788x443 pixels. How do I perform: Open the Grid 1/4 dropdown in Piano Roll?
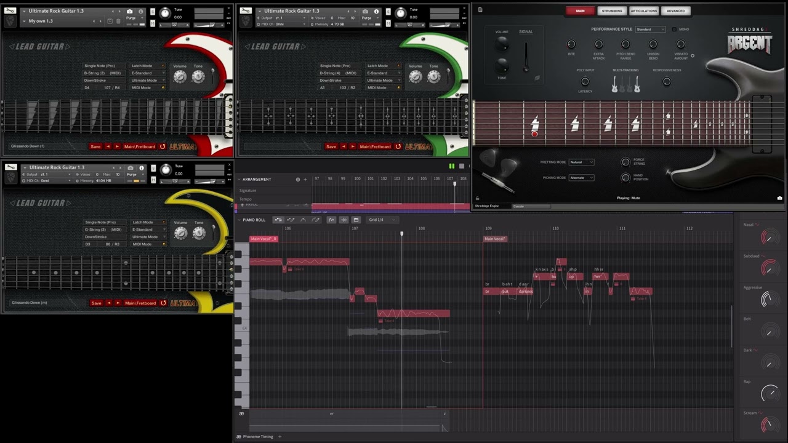[x=383, y=220]
